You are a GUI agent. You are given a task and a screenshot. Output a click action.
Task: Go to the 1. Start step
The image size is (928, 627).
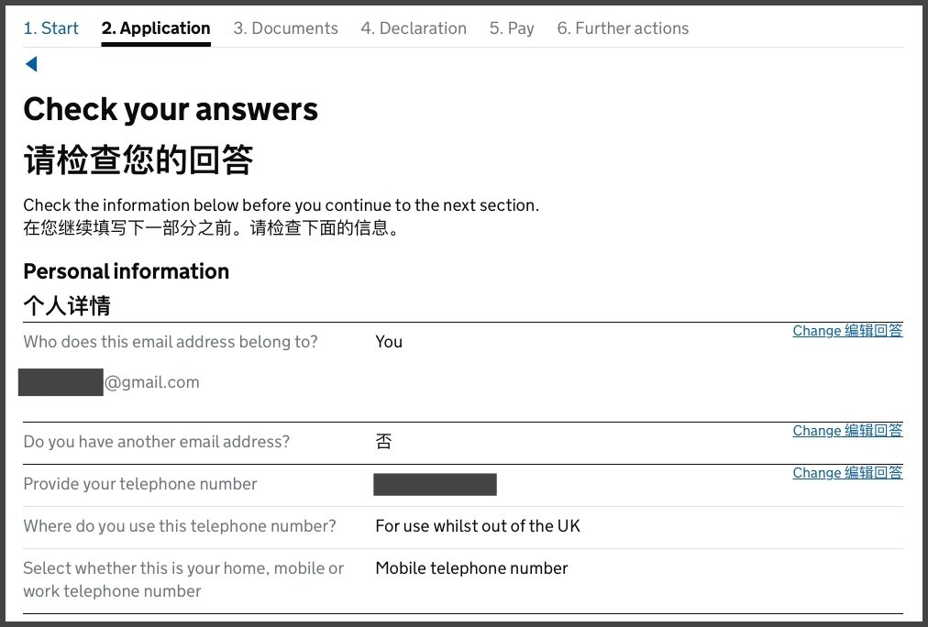tap(50, 28)
